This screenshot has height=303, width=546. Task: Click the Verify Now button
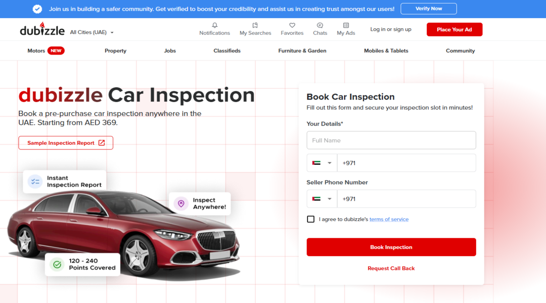428,9
